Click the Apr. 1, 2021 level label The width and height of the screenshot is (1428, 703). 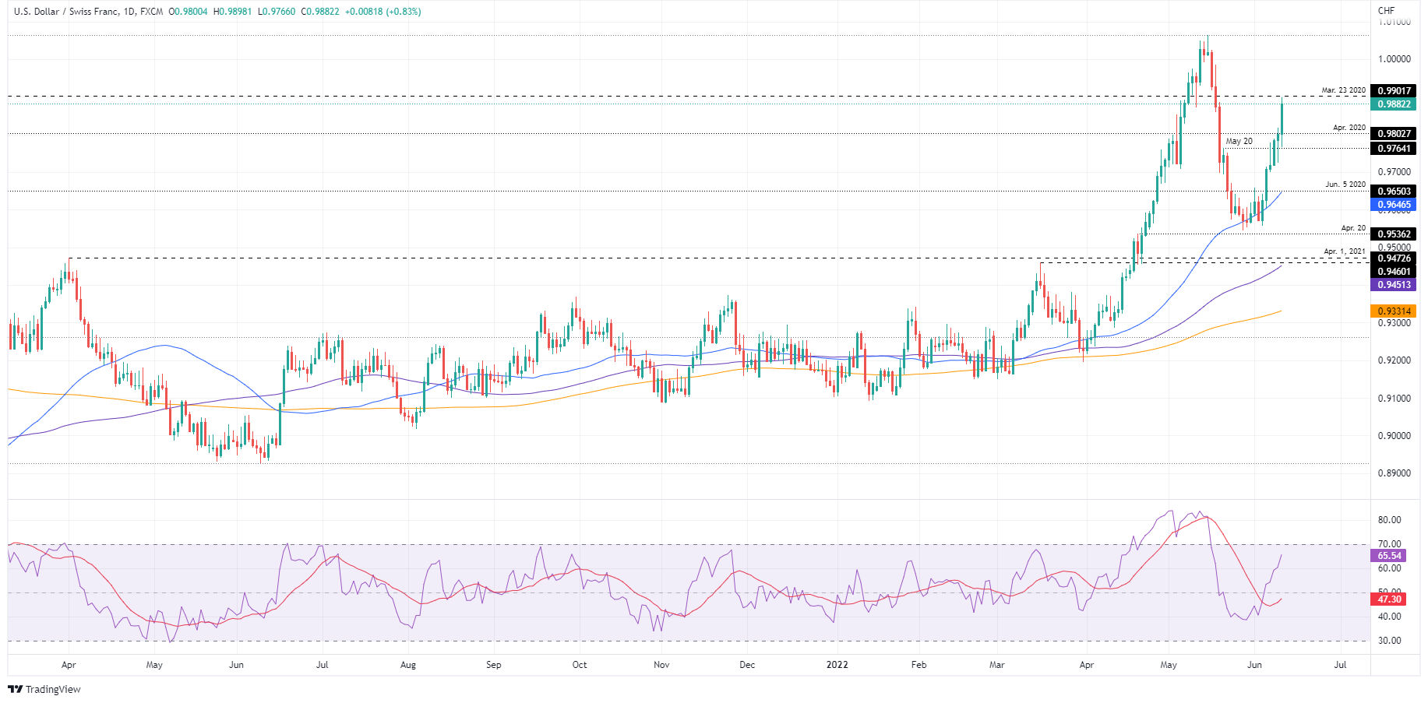pos(1344,251)
